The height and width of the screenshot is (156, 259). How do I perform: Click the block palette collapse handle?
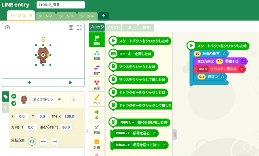[x=175, y=135]
